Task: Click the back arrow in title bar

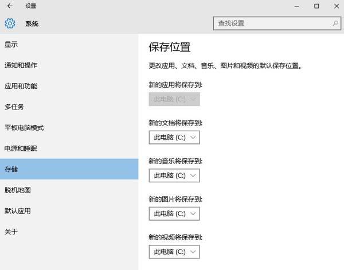Action: click(10, 6)
